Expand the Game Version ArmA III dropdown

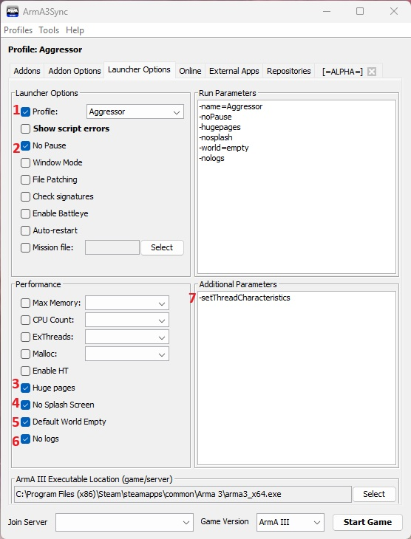click(x=291, y=522)
